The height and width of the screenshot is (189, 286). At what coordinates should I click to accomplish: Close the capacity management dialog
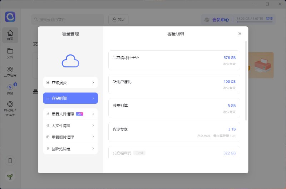click(x=240, y=34)
